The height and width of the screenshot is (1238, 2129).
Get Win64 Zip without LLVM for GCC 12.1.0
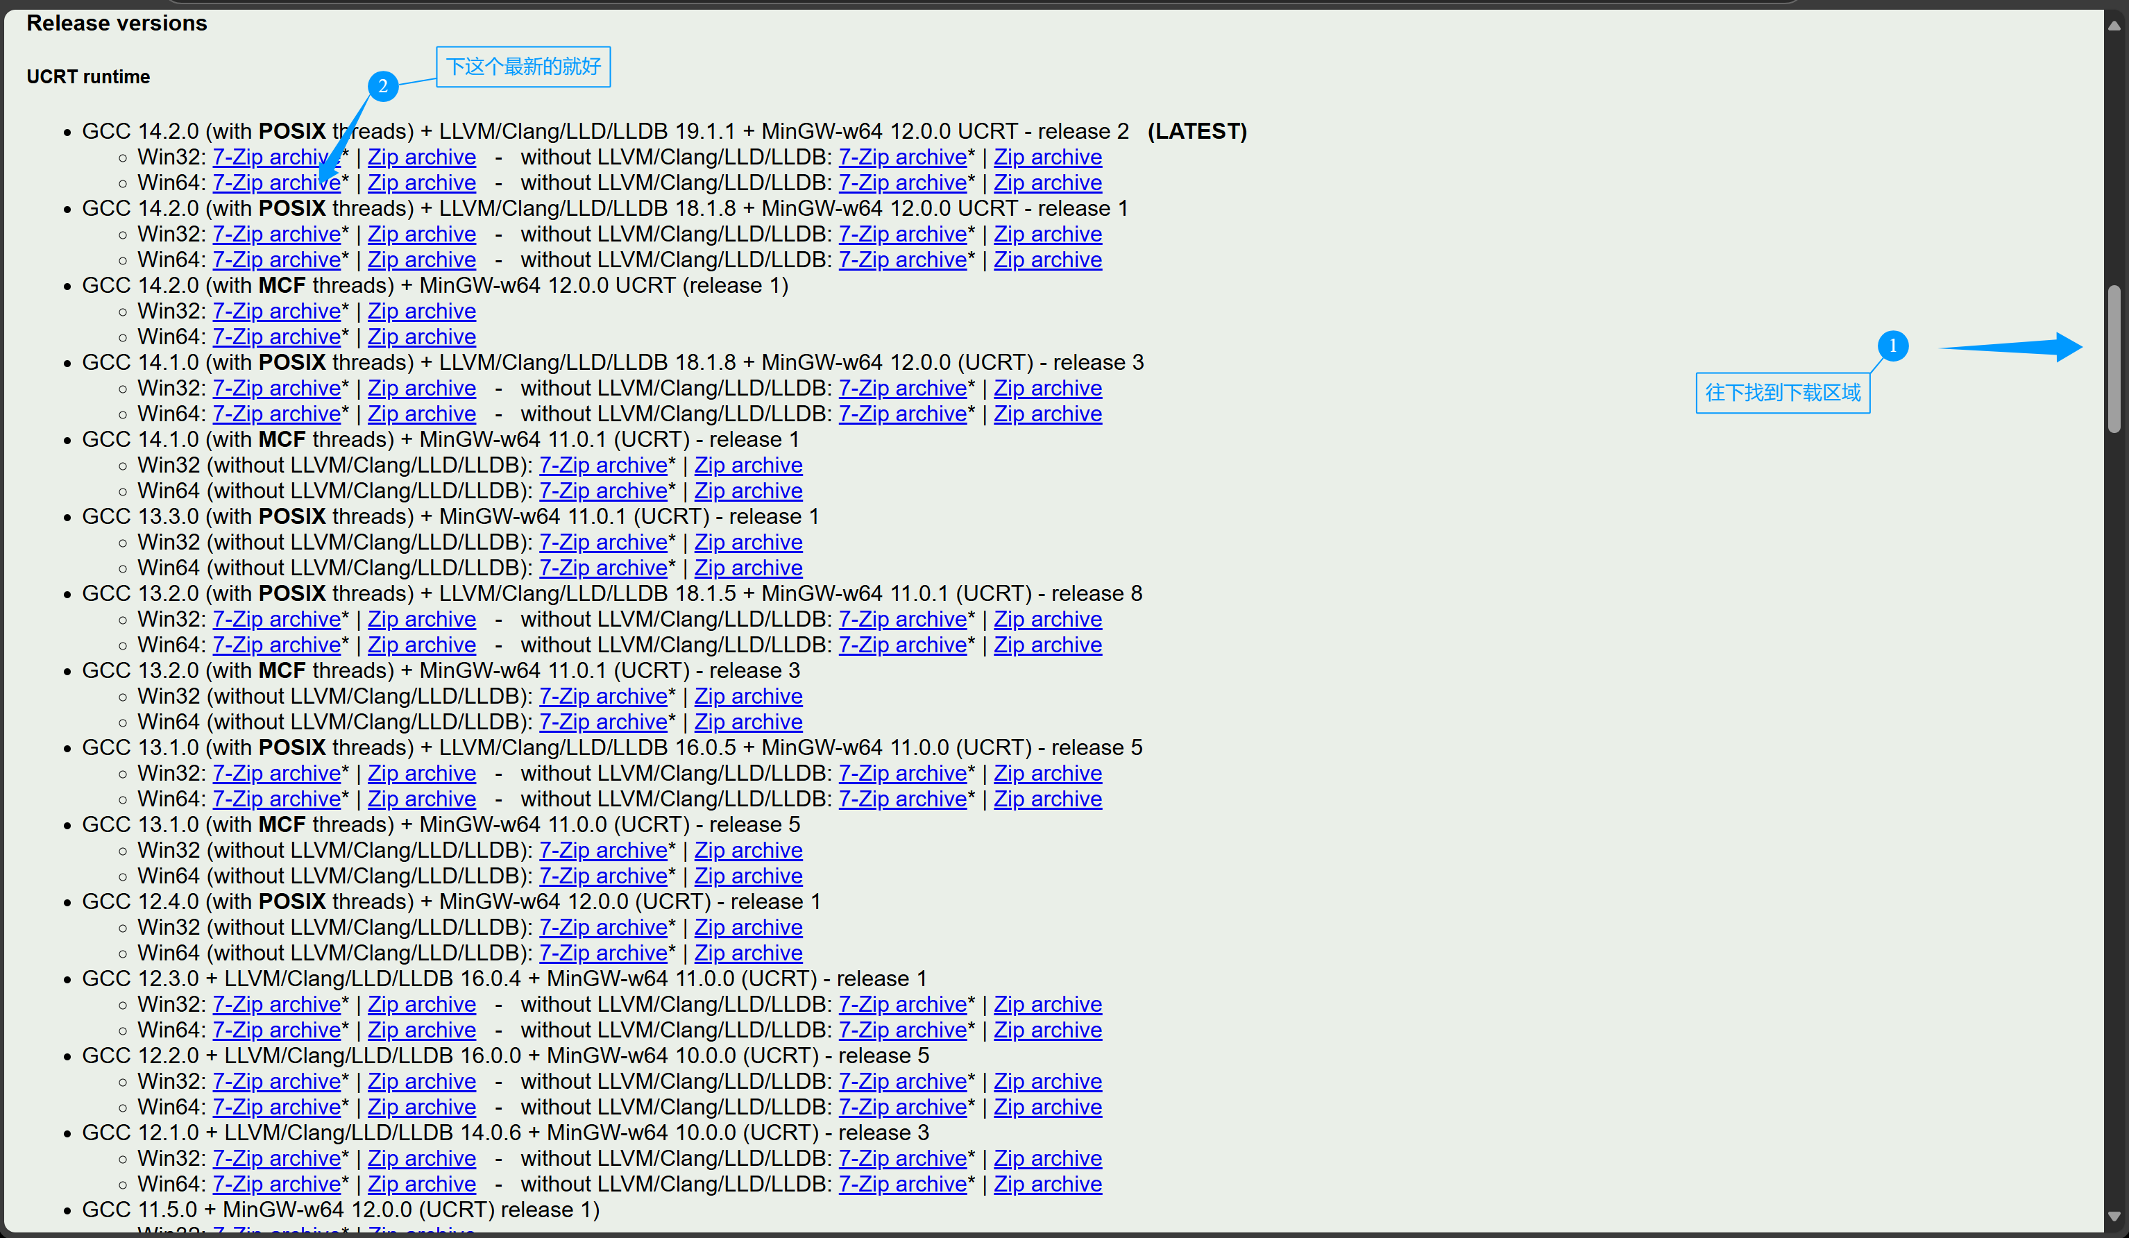(x=1048, y=1184)
